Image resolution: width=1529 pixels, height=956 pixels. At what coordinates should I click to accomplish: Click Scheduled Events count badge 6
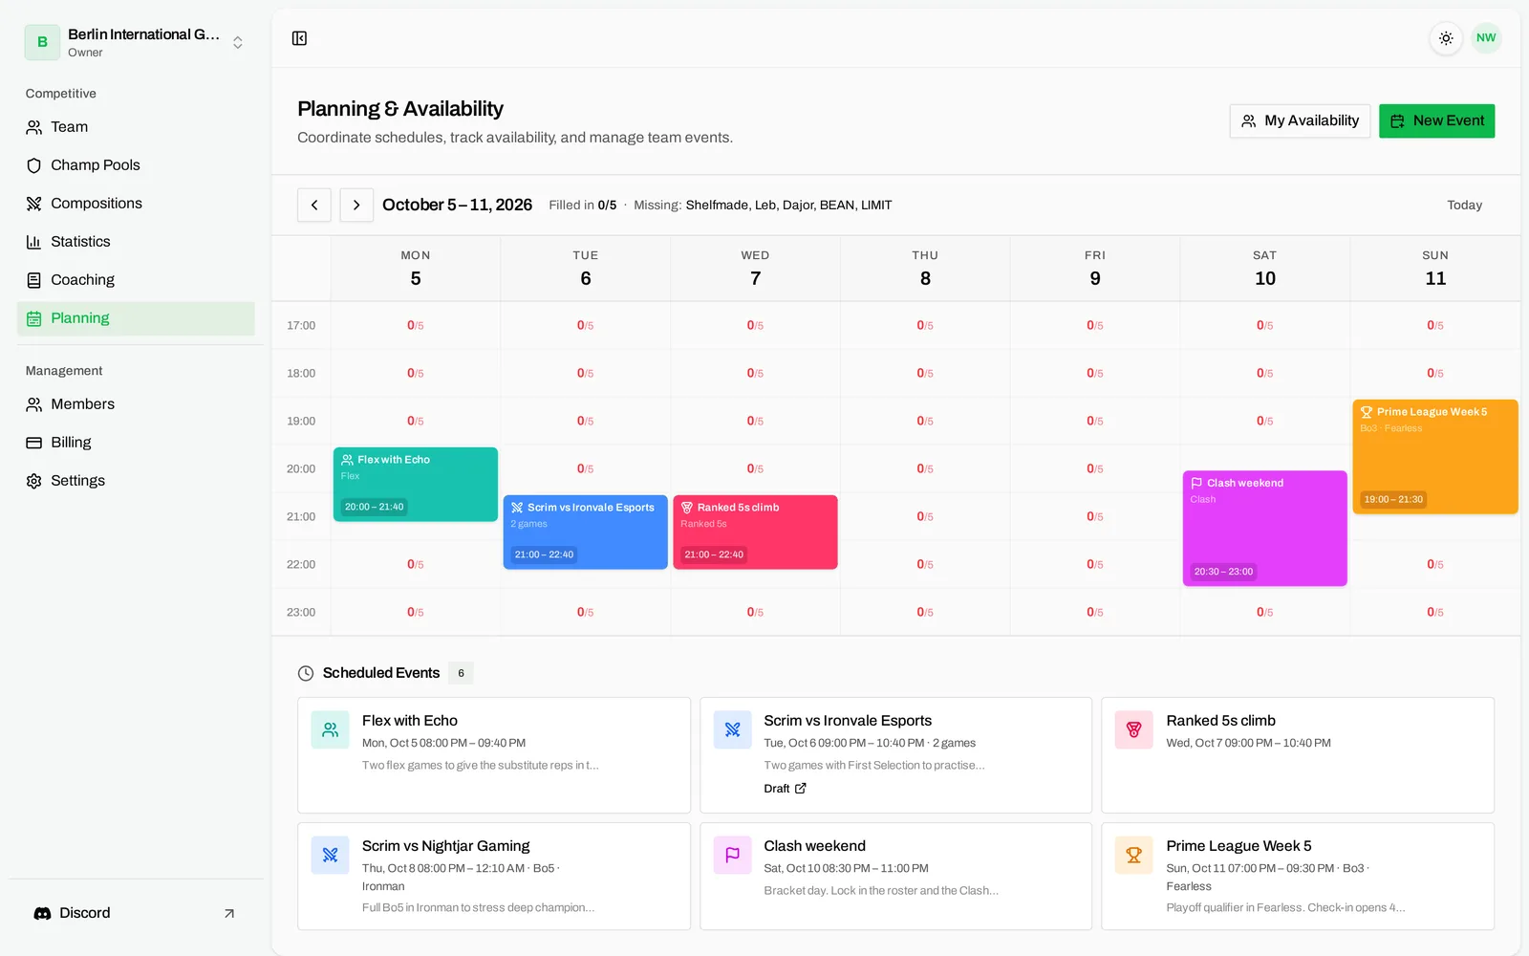461,673
